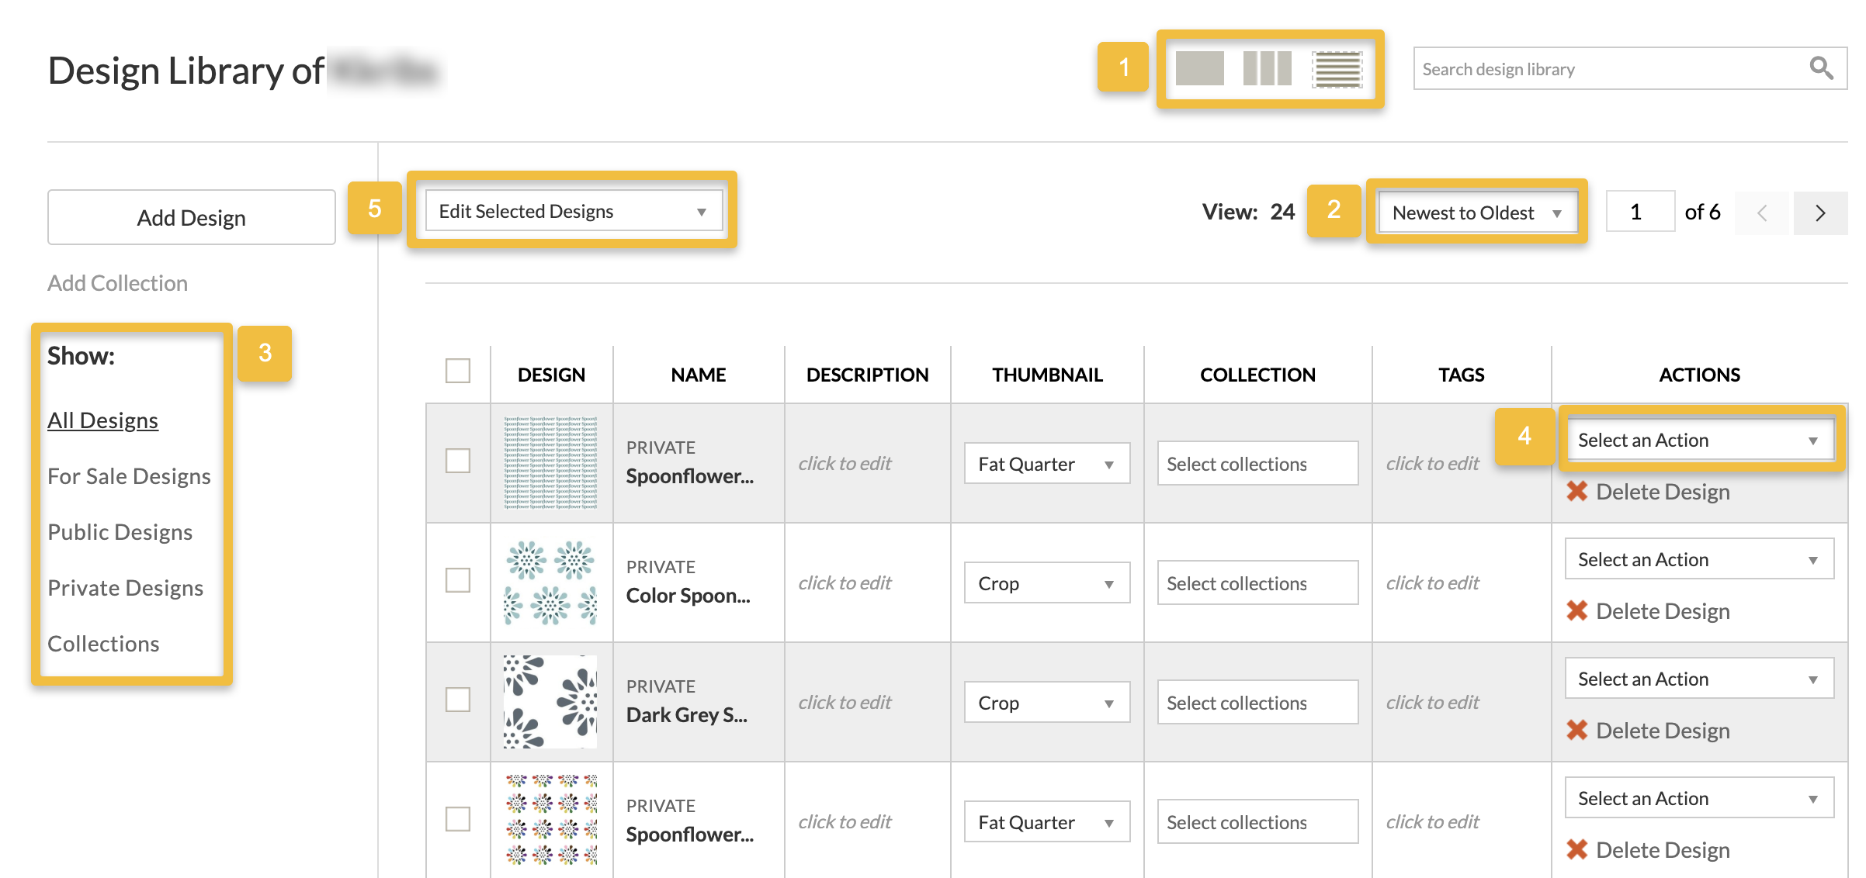The width and height of the screenshot is (1866, 878).
Task: Navigate to Private Designs filter
Action: click(x=123, y=588)
